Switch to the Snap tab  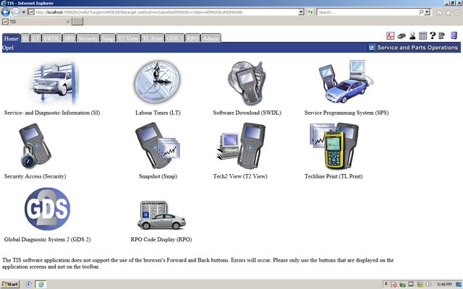click(x=108, y=38)
